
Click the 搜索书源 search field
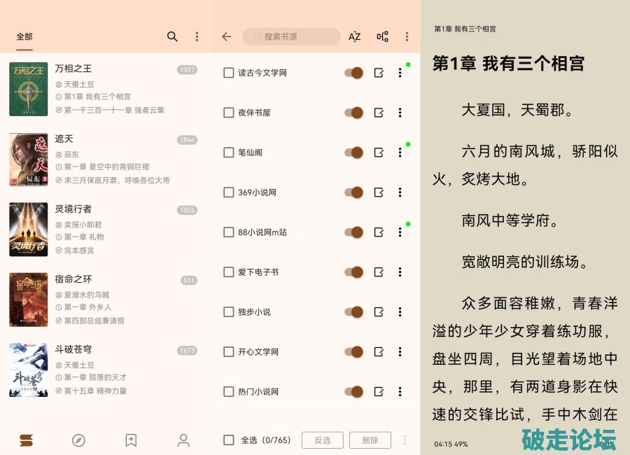tap(291, 36)
